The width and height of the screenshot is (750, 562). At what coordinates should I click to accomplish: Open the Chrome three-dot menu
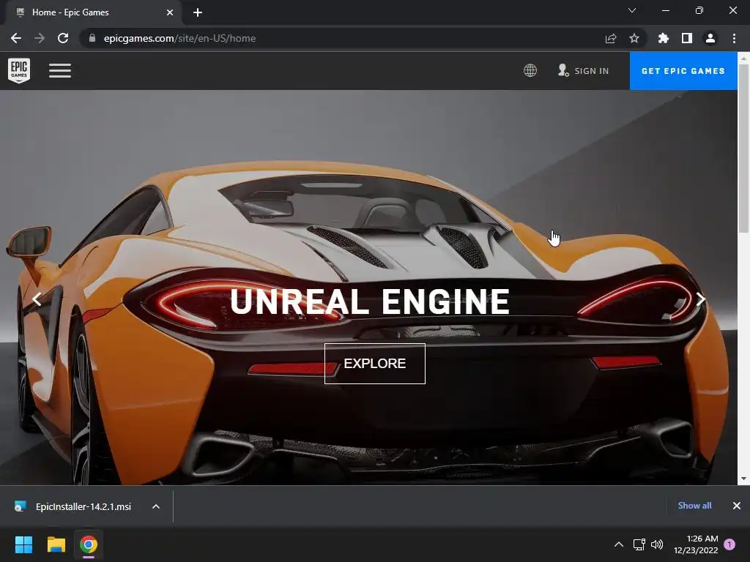[734, 38]
